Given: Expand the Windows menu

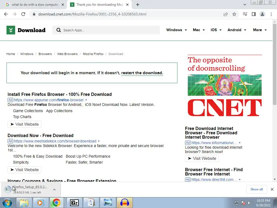Looking at the screenshot, I should tap(176, 30).
